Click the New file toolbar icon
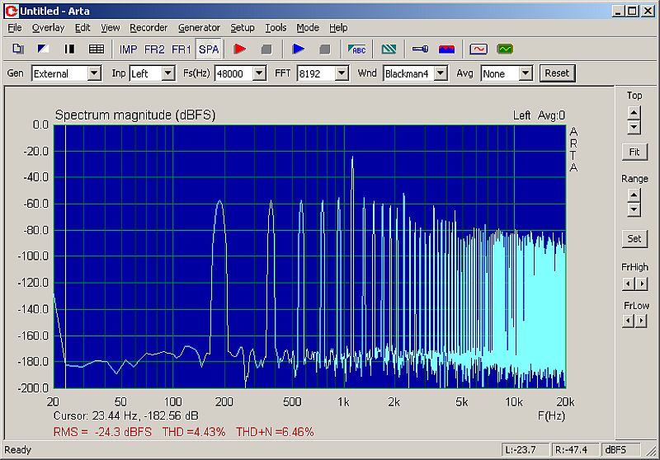The image size is (660, 460). [x=17, y=49]
